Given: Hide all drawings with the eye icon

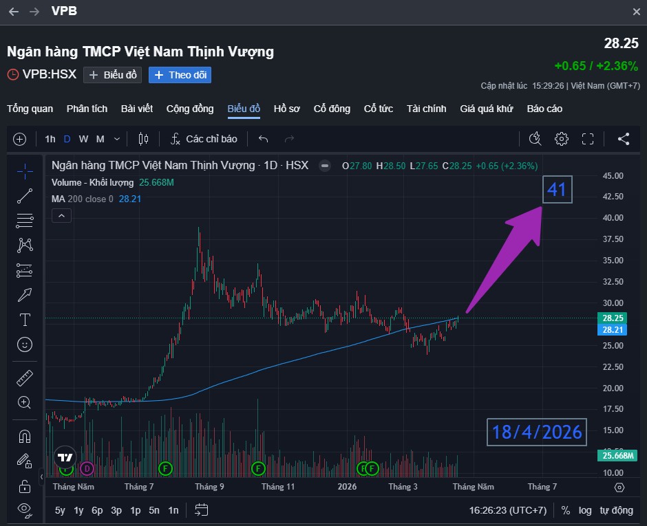Looking at the screenshot, I should click(25, 510).
